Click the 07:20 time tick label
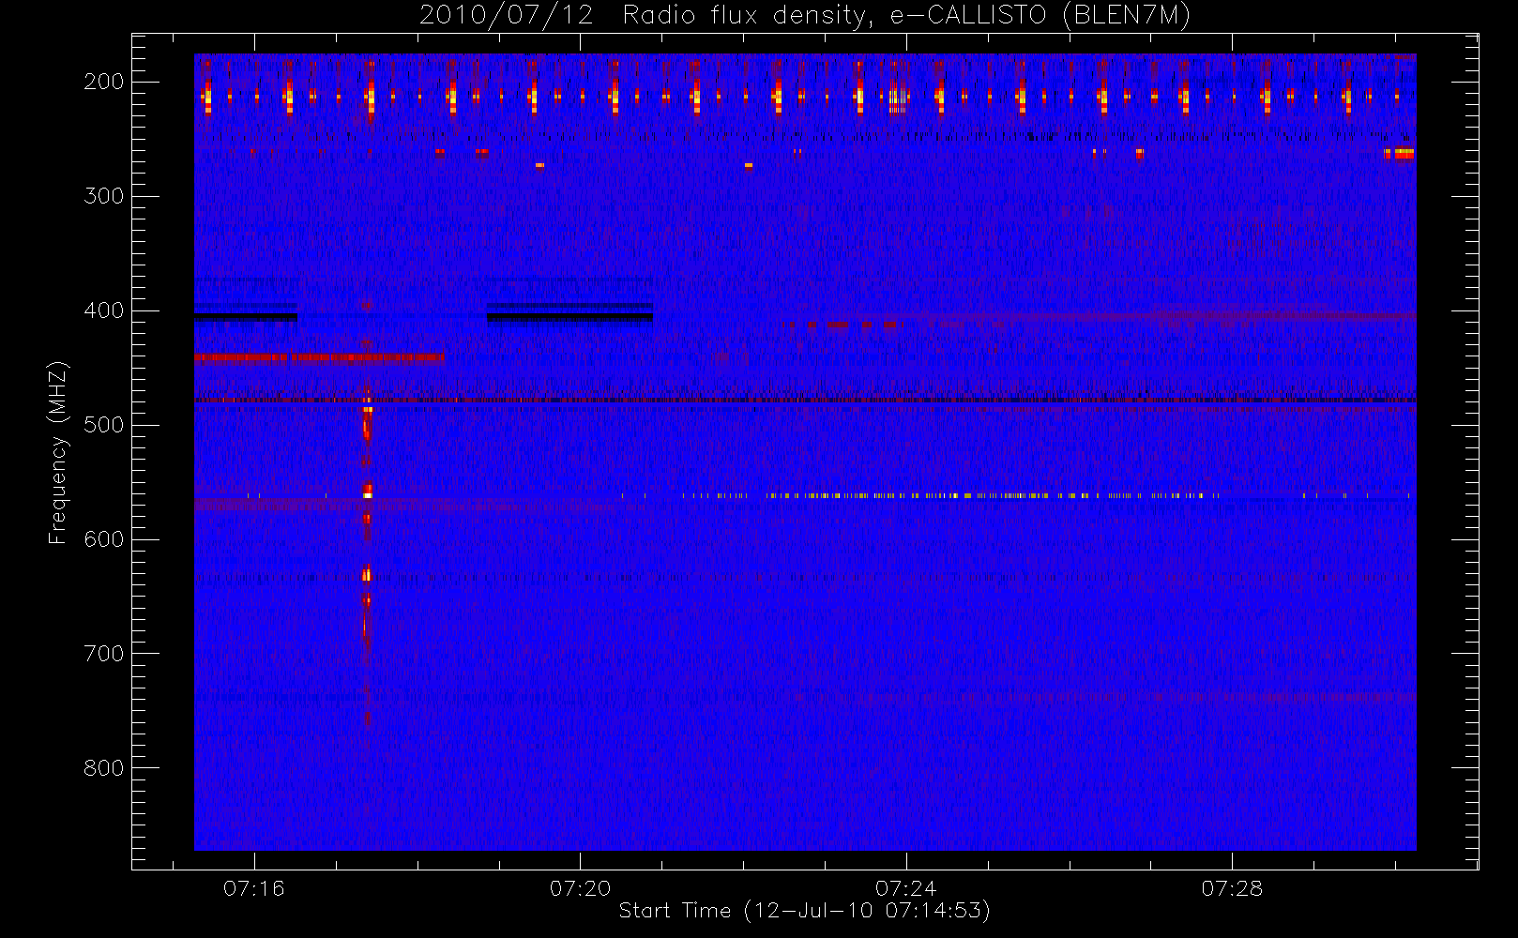This screenshot has width=1518, height=938. [580, 888]
